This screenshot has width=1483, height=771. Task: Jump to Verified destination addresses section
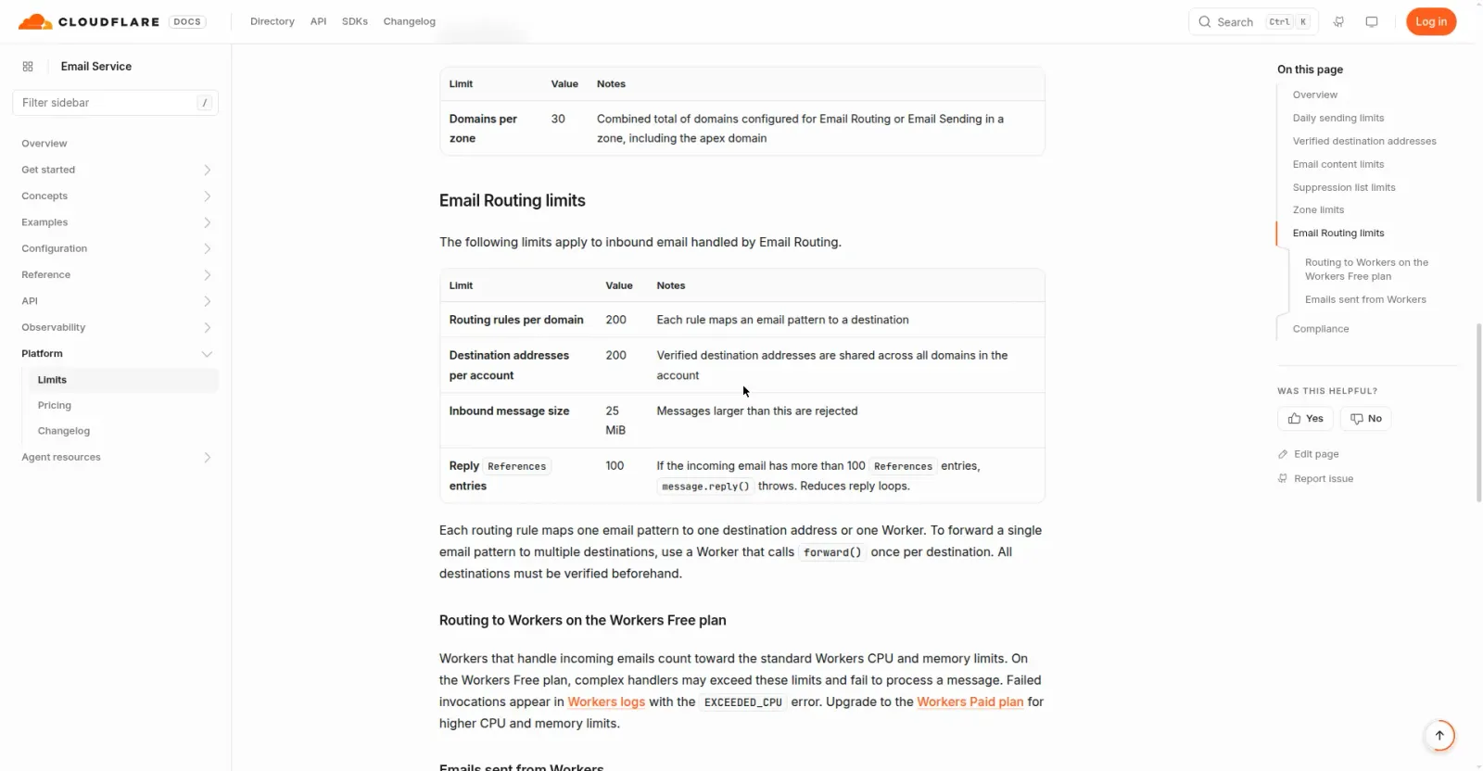click(1364, 142)
